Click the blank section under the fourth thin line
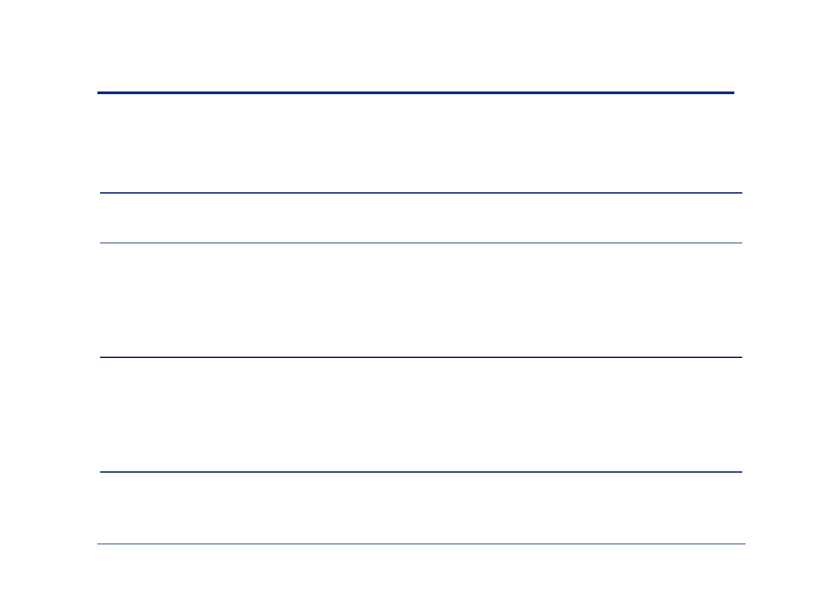The width and height of the screenshot is (837, 592). 421,508
